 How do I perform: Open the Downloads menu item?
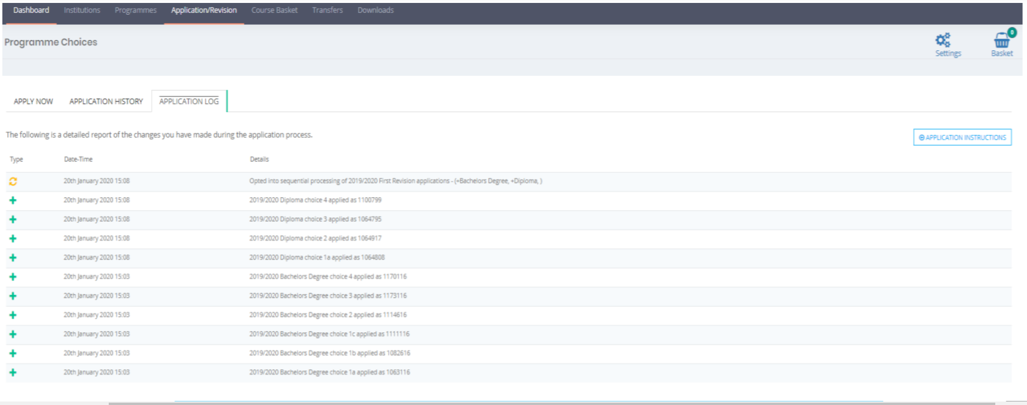[x=376, y=11]
